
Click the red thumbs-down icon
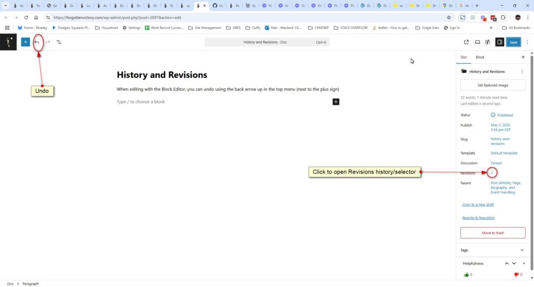pos(516,274)
